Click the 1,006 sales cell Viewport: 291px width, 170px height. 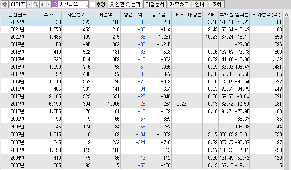[x=114, y=104]
